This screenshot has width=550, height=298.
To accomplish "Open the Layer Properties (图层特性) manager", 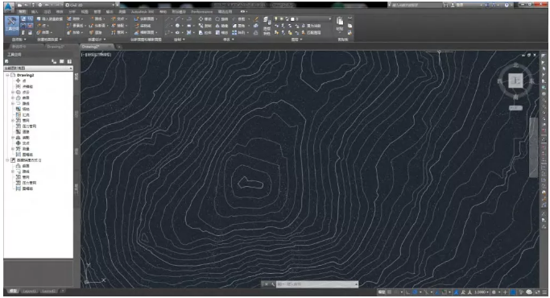I will [267, 26].
